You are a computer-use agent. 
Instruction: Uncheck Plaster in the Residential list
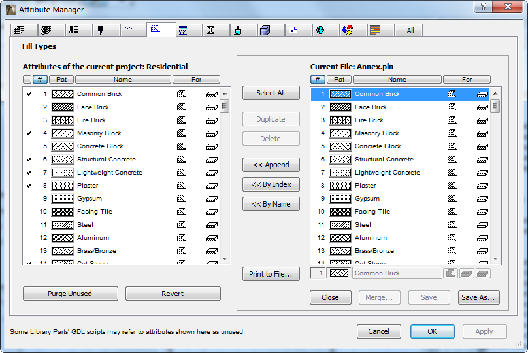(x=29, y=186)
